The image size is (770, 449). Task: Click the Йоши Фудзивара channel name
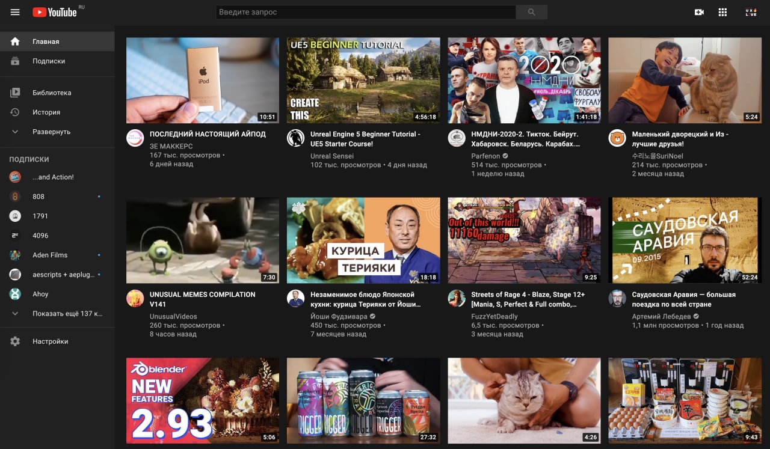pyautogui.click(x=339, y=316)
